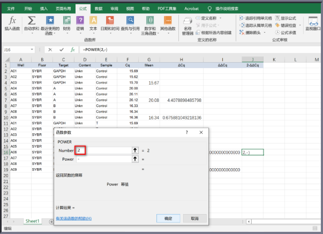Click Create from Selection command
The image size is (323, 234).
(x=214, y=33)
